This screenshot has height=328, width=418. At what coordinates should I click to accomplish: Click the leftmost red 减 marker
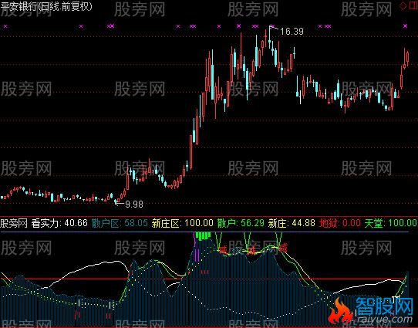[x=222, y=250]
